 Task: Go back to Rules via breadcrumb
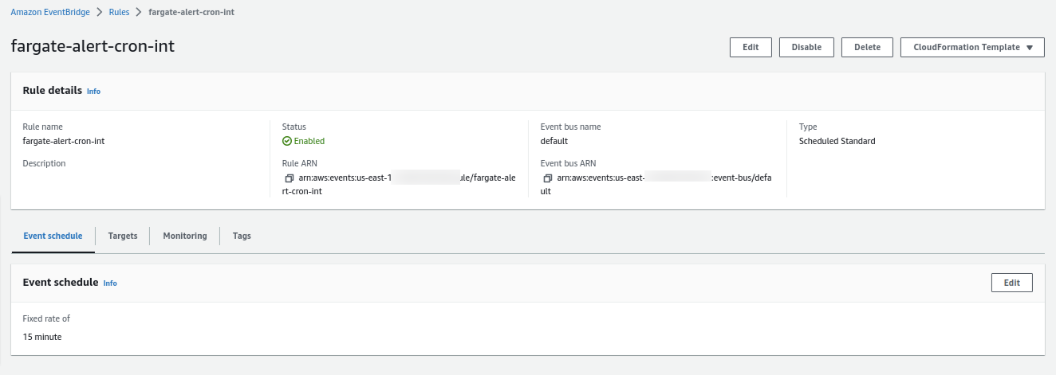click(120, 12)
